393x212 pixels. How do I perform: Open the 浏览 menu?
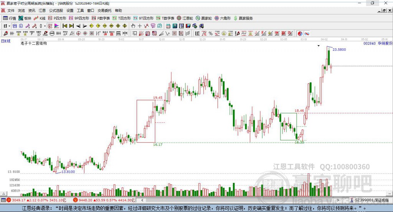tap(21, 10)
